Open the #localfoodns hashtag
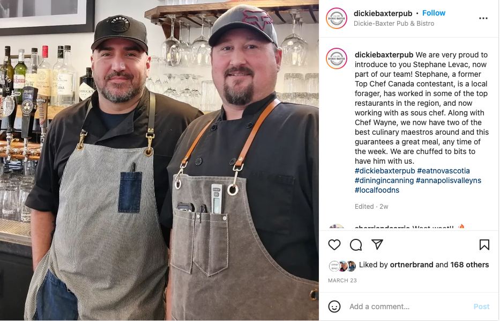Viewport: 500px width, 321px height. (x=377, y=190)
